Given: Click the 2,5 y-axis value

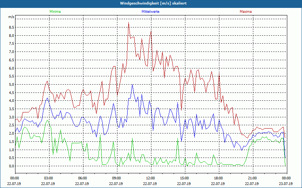Looking at the screenshot, I should coord(11,125).
